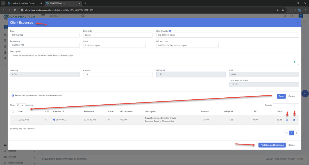This screenshot has height=165, width=309.
Task: Click the blue back arrow circle button
Action: (305, 93)
